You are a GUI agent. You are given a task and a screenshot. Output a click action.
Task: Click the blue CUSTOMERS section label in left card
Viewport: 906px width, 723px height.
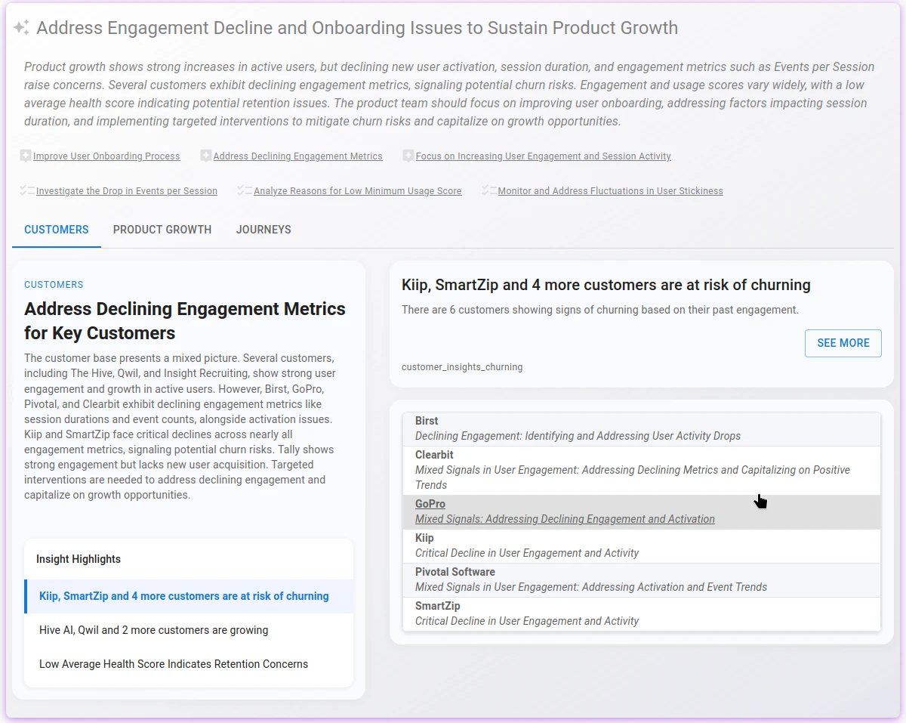point(54,285)
